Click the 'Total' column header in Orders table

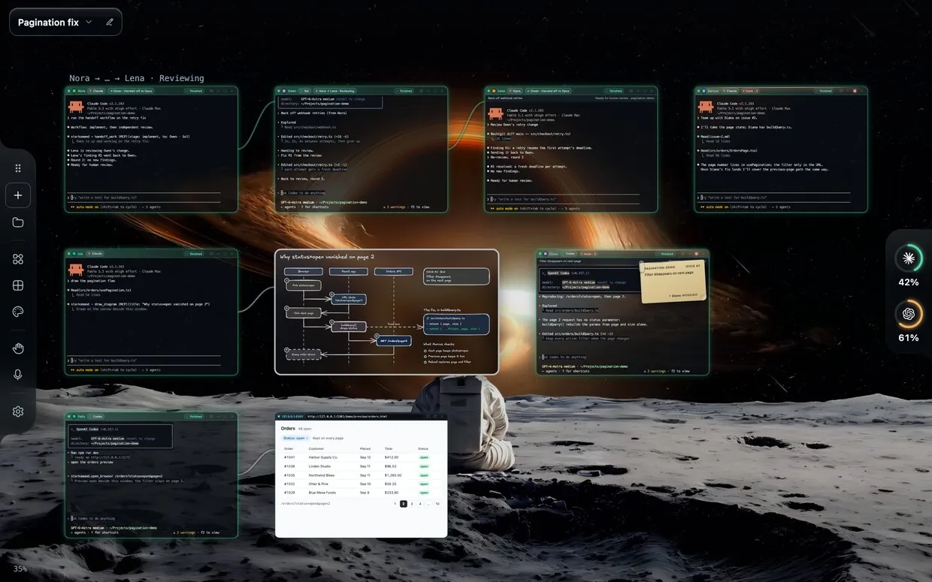[x=389, y=448]
